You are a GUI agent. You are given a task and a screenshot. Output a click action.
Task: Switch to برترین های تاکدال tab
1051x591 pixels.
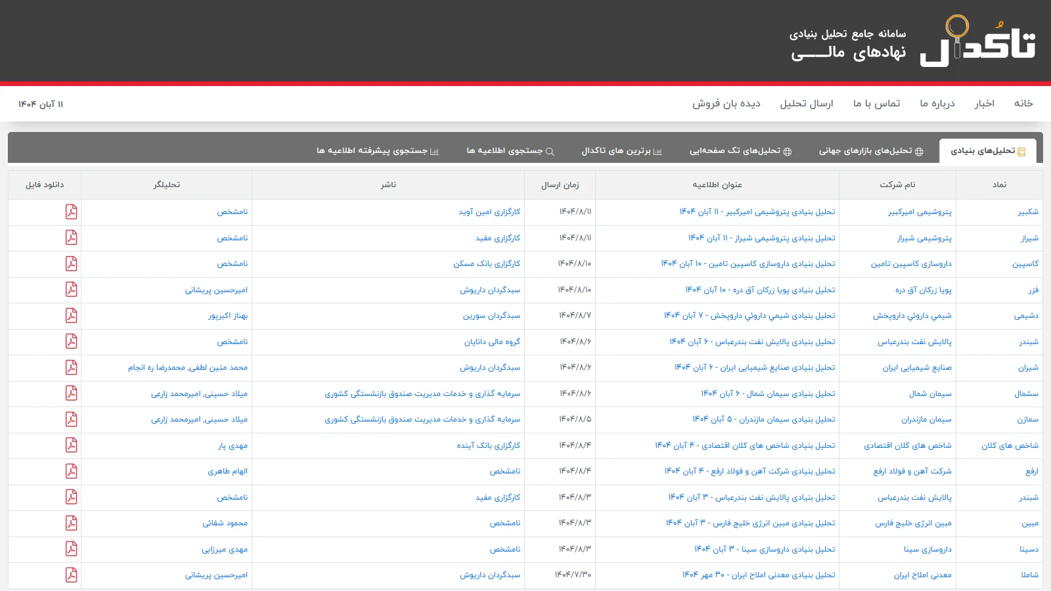[x=621, y=151]
